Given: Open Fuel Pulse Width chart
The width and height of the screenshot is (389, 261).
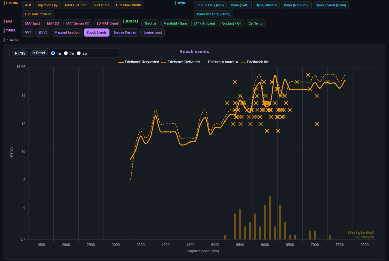Looking at the screenshot, I should coord(128,5).
